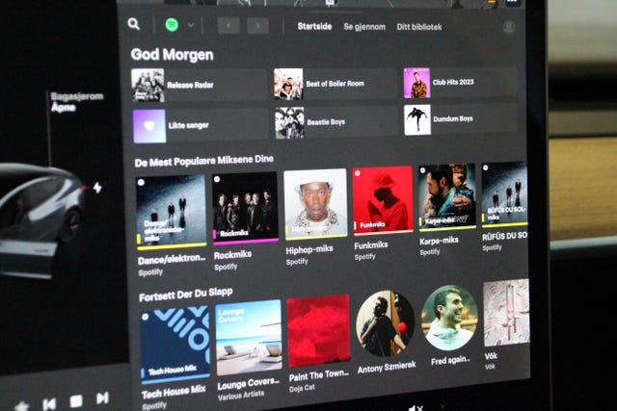The width and height of the screenshot is (617, 411).
Task: Open the search magnifier icon
Action: (134, 24)
